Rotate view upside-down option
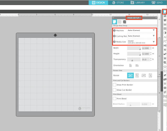 143,75
